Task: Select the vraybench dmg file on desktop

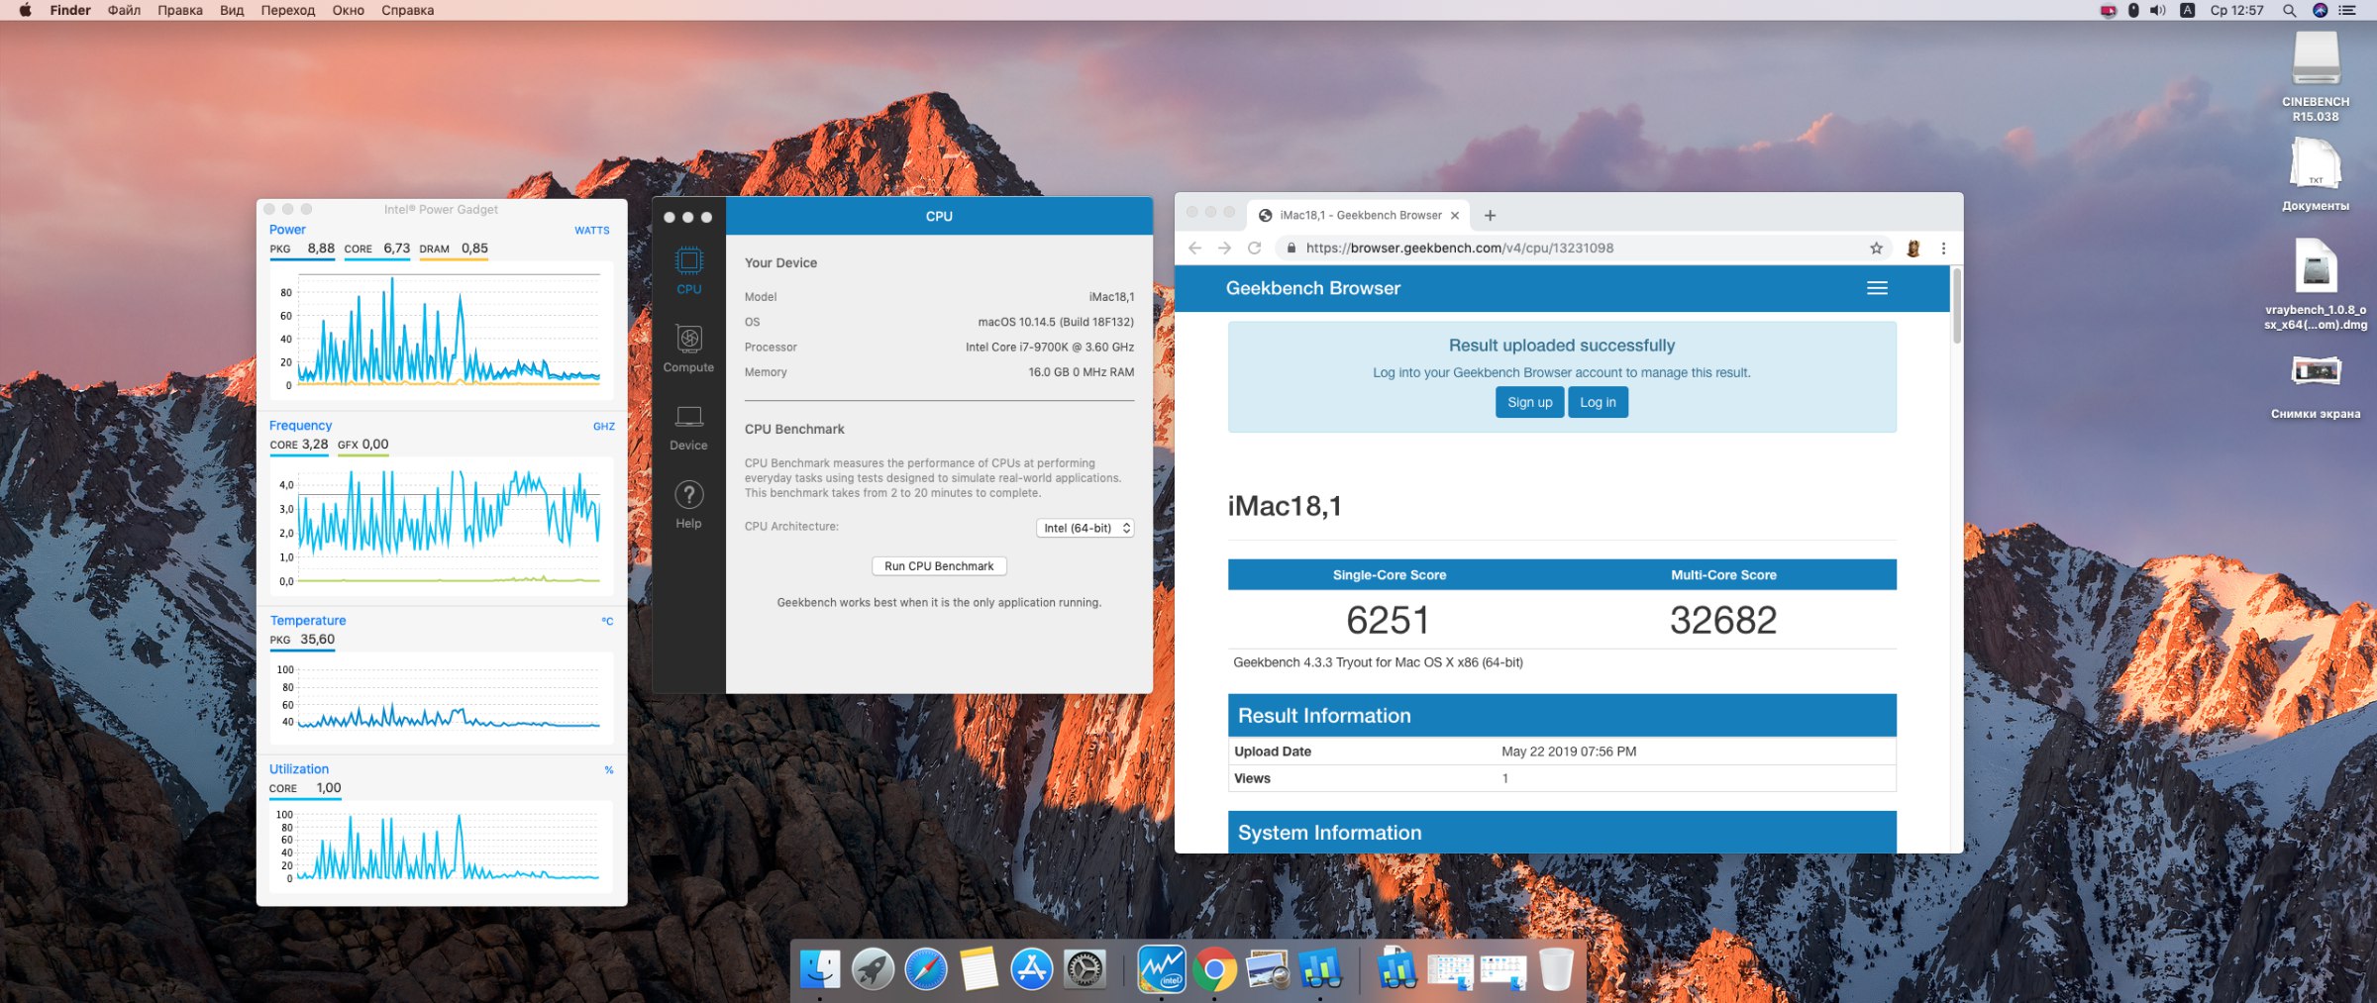Action: (2316, 284)
